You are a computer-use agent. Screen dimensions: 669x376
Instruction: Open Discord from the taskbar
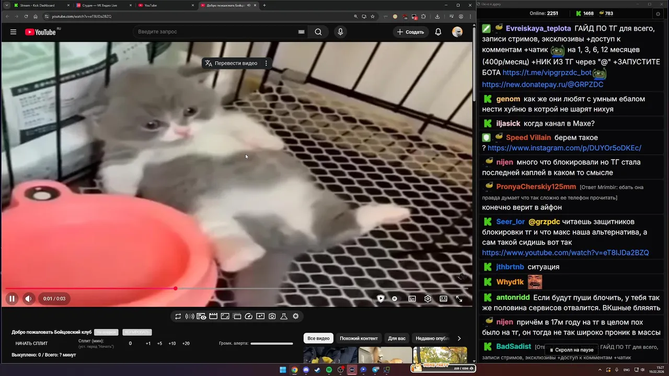pyautogui.click(x=306, y=370)
